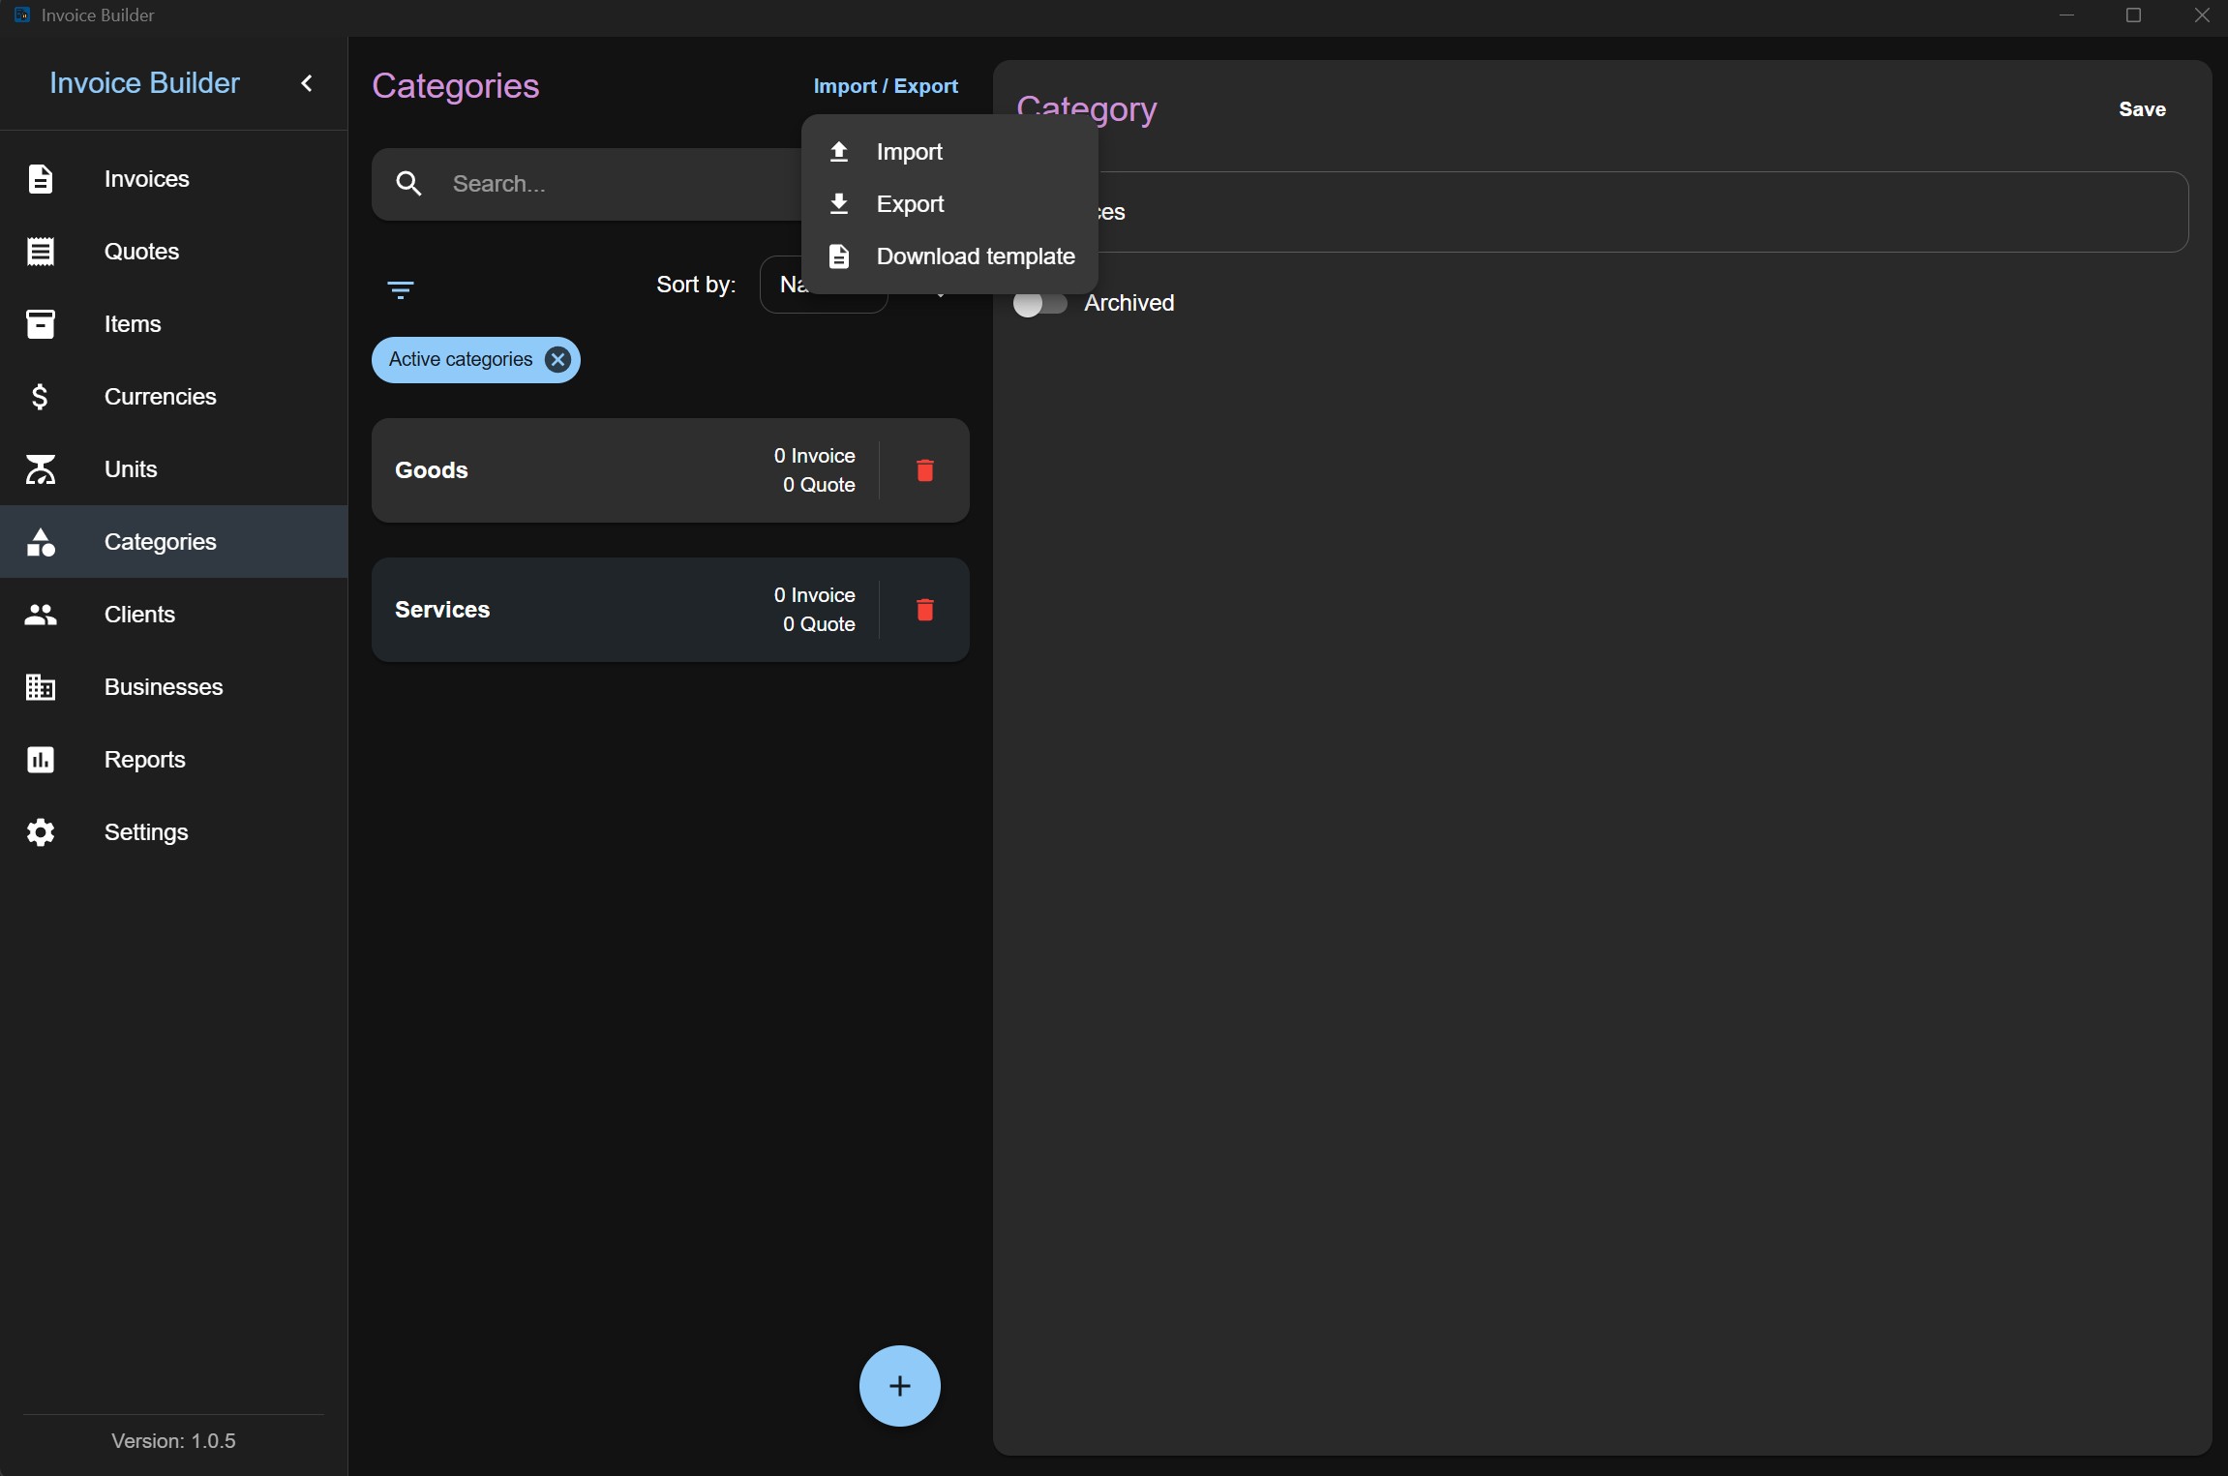Open Businesses from the sidebar
The height and width of the screenshot is (1476, 2228).
click(173, 687)
